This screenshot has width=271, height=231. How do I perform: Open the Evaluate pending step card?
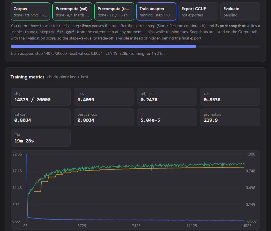[x=240, y=12]
